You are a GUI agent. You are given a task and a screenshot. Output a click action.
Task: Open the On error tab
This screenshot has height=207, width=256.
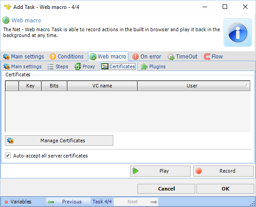point(147,57)
